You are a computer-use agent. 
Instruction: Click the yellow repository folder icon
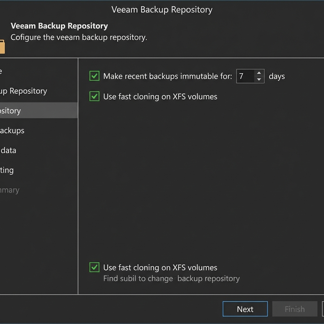tap(3, 46)
